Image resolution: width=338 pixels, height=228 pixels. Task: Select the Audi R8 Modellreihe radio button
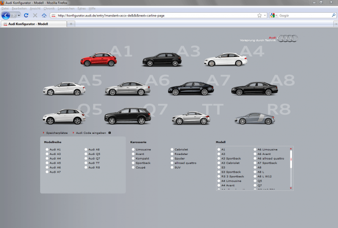click(x=86, y=168)
